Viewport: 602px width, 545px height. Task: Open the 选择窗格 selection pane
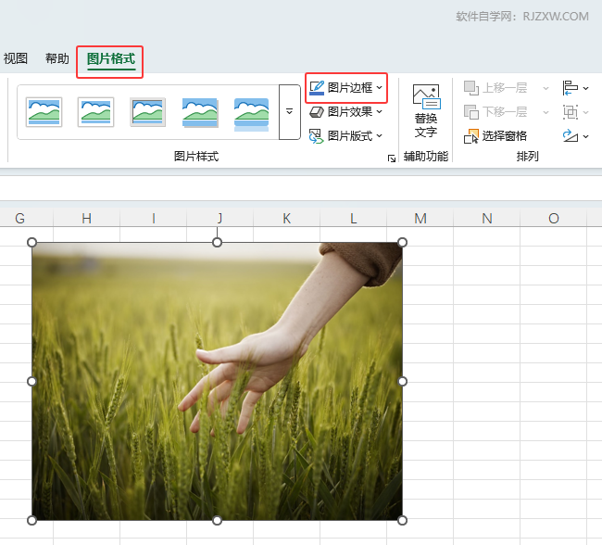(495, 136)
